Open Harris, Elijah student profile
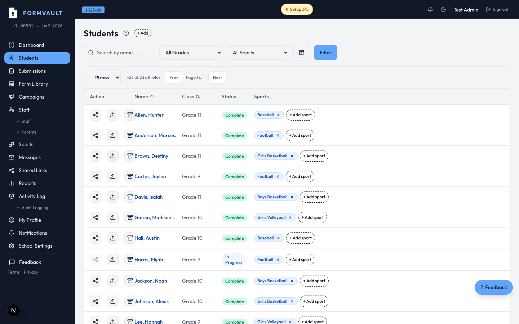Viewport: 519px width, 324px height. [x=148, y=260]
